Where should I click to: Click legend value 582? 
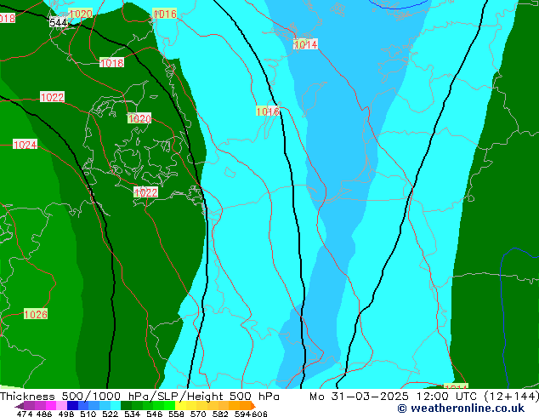point(220,414)
